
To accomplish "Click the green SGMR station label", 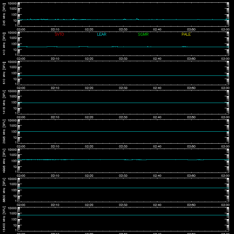I will 143,34.
